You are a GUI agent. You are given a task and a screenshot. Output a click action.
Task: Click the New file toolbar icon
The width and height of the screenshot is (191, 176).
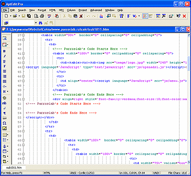click(x=6, y=16)
